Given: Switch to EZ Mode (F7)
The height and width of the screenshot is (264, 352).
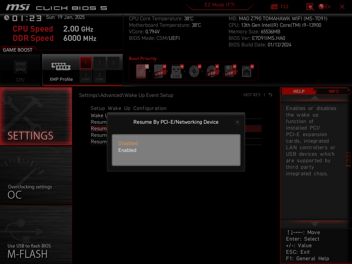Looking at the screenshot, I should click(x=219, y=5).
